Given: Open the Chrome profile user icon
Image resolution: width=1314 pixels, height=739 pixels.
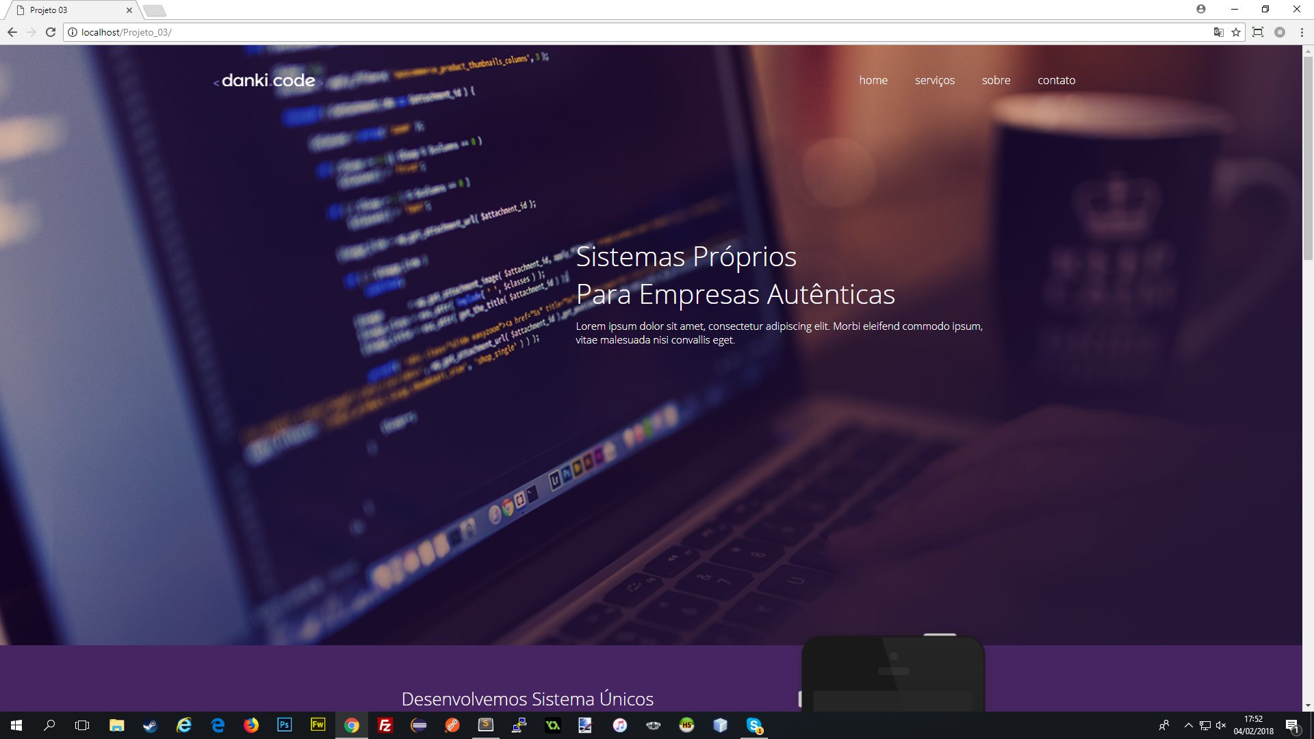Looking at the screenshot, I should (1201, 10).
